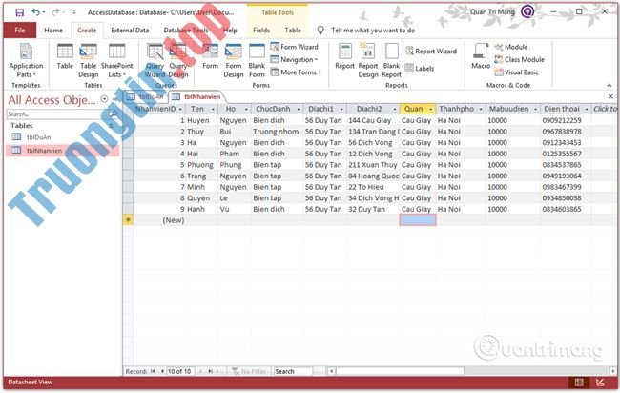Switch to Datasheet View status icon
Screen dimensions: 620x393
579,382
